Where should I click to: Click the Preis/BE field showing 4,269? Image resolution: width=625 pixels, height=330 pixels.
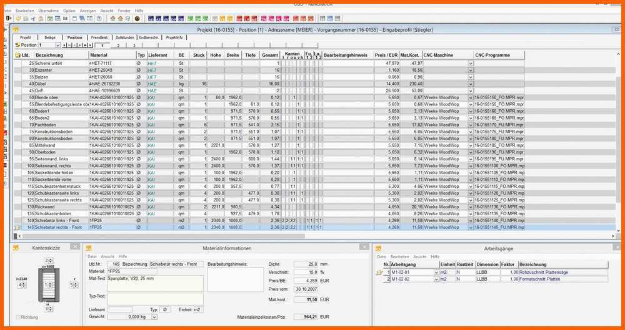tap(306, 281)
